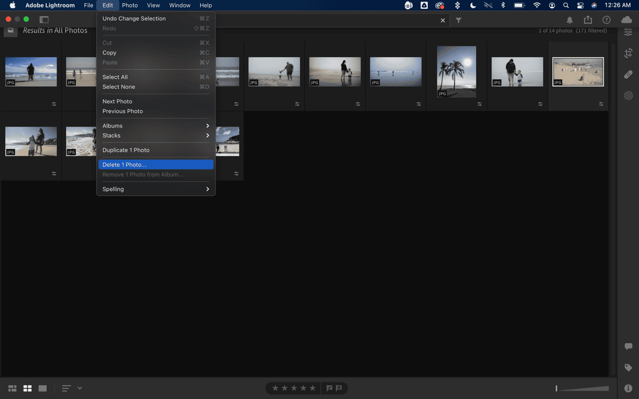Screen dimensions: 639x399
Task: Open the Notifications bell
Action: [570, 20]
